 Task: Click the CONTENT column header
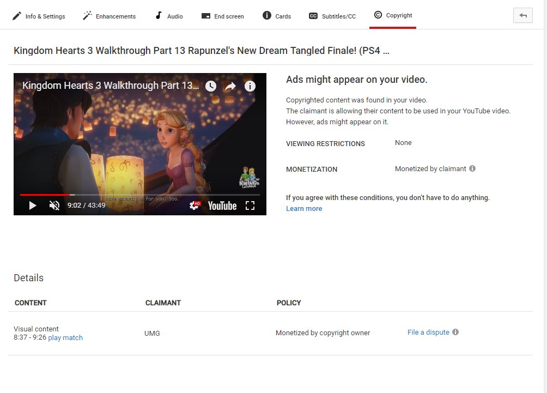point(31,303)
